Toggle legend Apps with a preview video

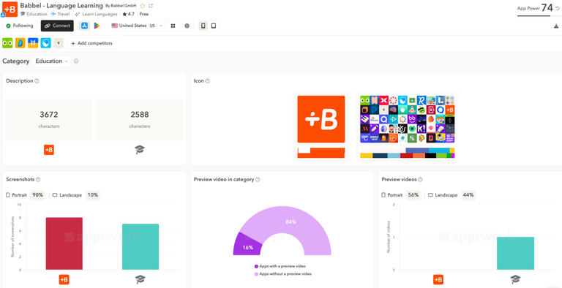pyautogui.click(x=280, y=266)
